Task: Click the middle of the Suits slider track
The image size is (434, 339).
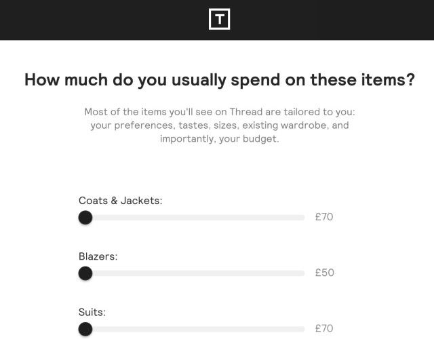Action: click(x=191, y=329)
